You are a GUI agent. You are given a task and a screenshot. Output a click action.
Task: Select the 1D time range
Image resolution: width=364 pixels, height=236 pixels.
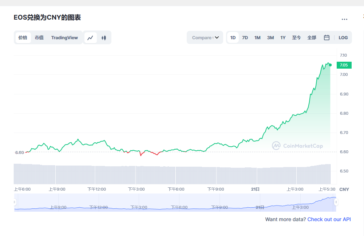click(233, 37)
